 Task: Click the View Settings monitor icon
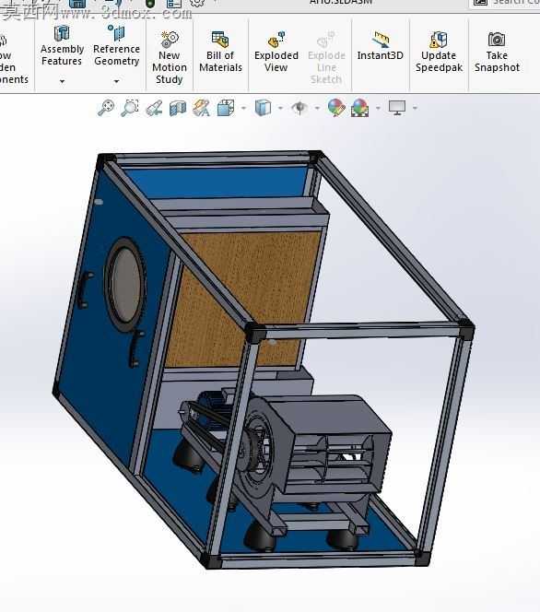[x=397, y=108]
